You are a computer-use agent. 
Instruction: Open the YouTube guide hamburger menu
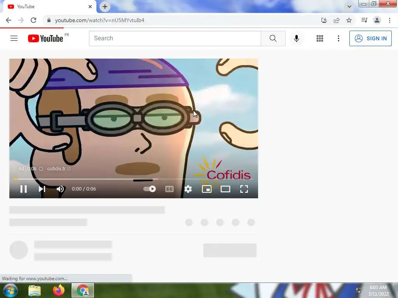14,38
